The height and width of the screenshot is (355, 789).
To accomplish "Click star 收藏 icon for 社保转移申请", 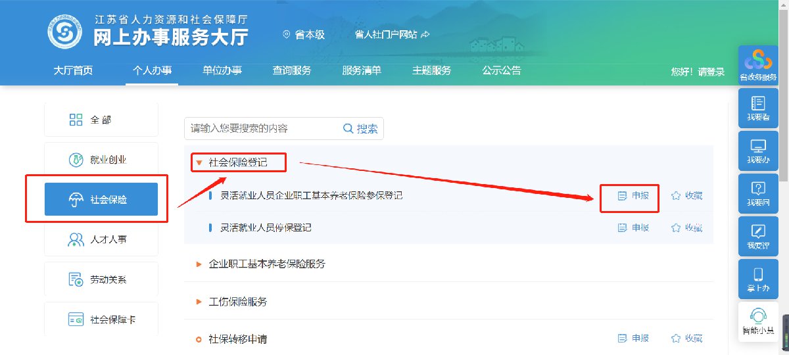I will pos(675,339).
